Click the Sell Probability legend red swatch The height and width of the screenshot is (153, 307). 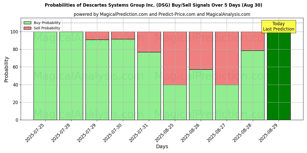point(27,28)
